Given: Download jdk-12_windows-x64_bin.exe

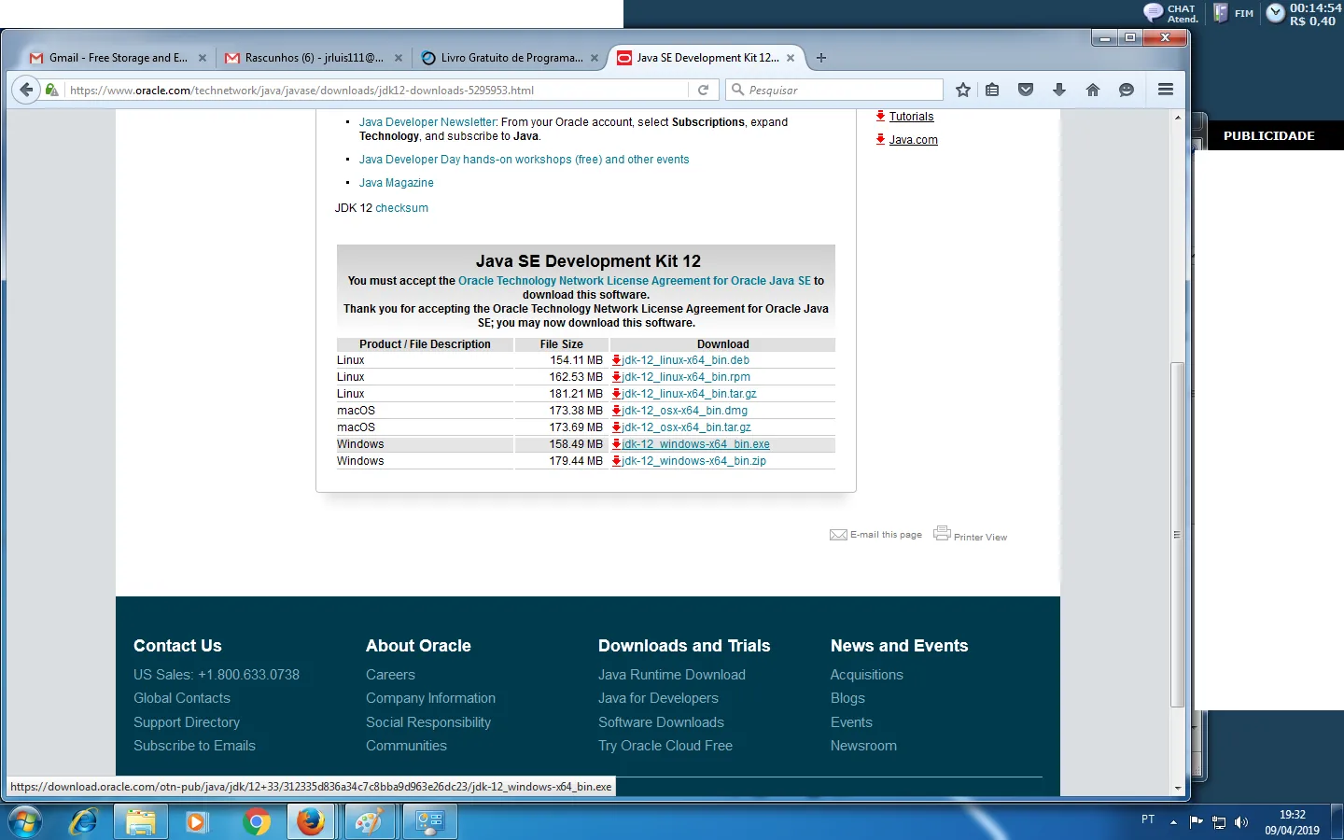Looking at the screenshot, I should [x=696, y=443].
